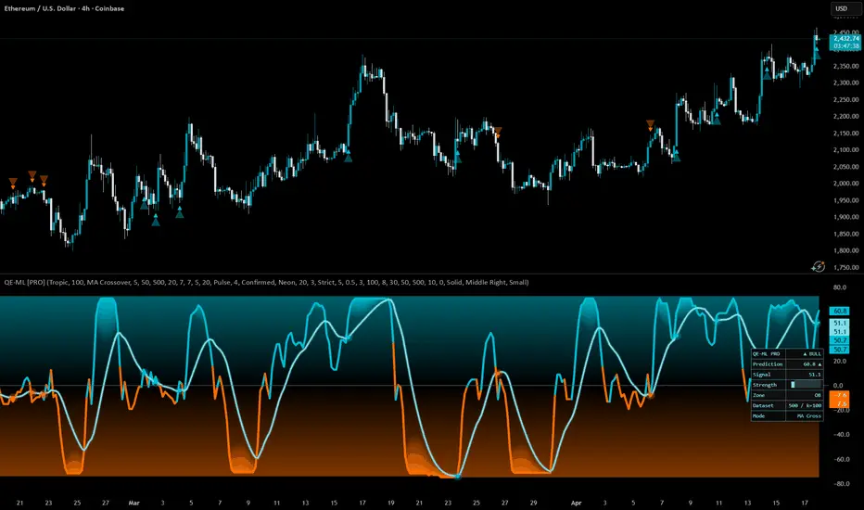Click the QE-ML PRO table header cell
Screen dimensions: 864x510
tap(769, 354)
